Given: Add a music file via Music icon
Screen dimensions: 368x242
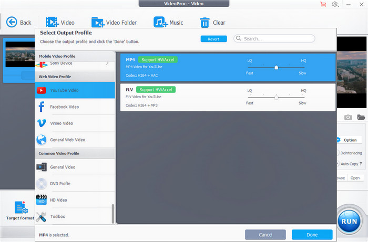Looking at the screenshot, I should (160, 22).
